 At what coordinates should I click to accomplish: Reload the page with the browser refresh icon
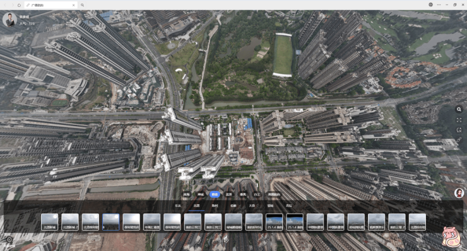coord(19,5)
